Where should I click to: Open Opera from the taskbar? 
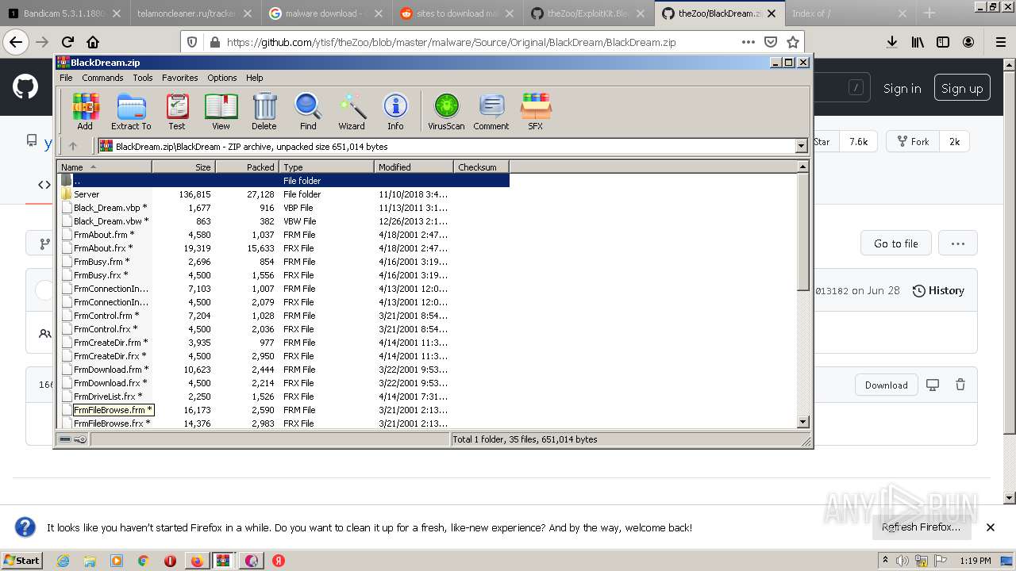click(x=170, y=561)
